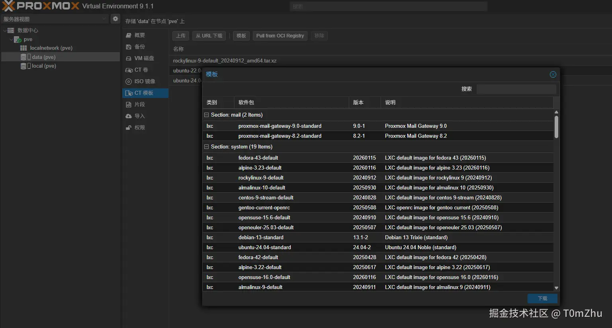Select fedora-43-default template row
The image size is (612, 328).
378,158
